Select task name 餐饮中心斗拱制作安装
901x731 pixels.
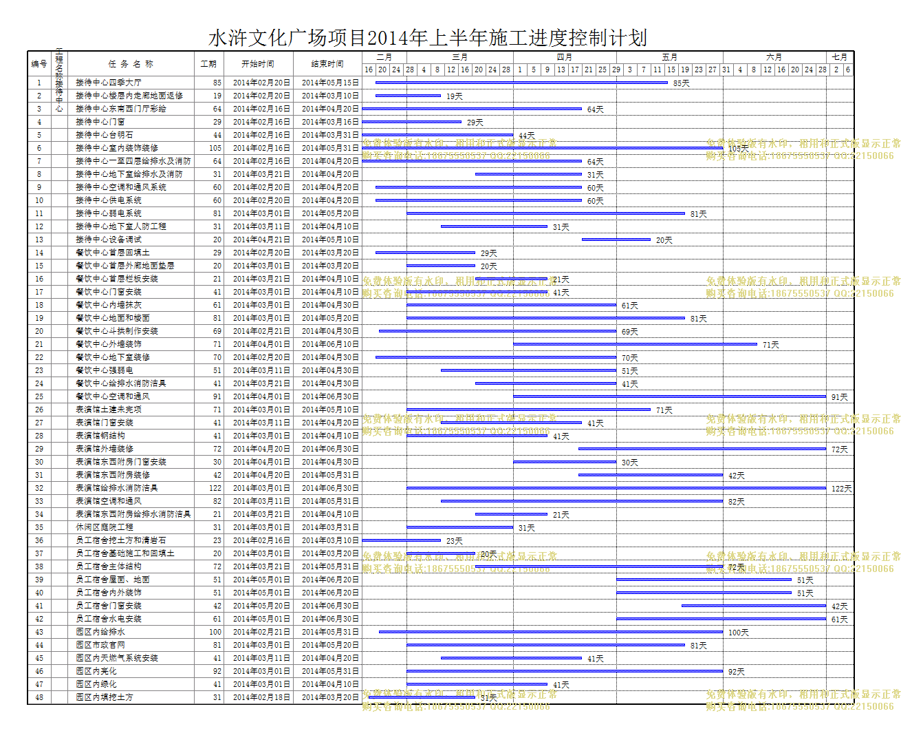(117, 331)
